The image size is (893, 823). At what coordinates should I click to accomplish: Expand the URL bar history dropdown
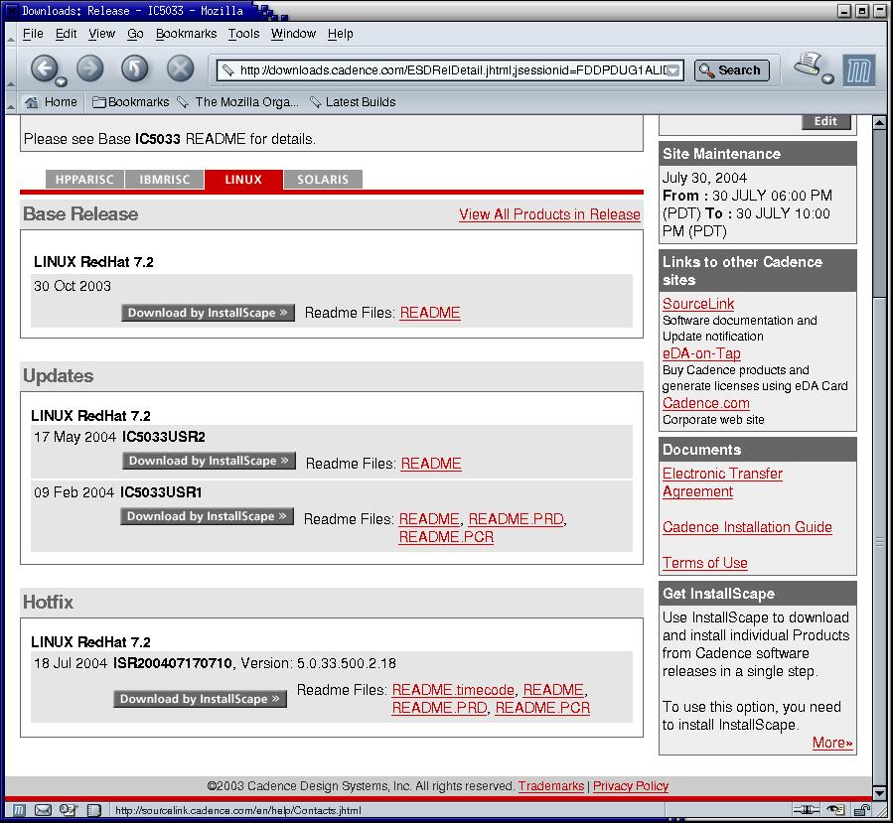pos(673,70)
